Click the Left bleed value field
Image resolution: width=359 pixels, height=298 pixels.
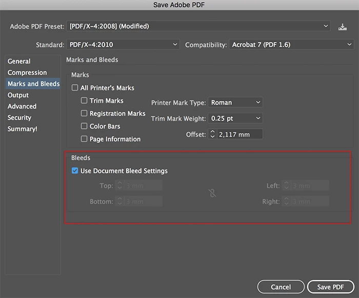(x=310, y=185)
